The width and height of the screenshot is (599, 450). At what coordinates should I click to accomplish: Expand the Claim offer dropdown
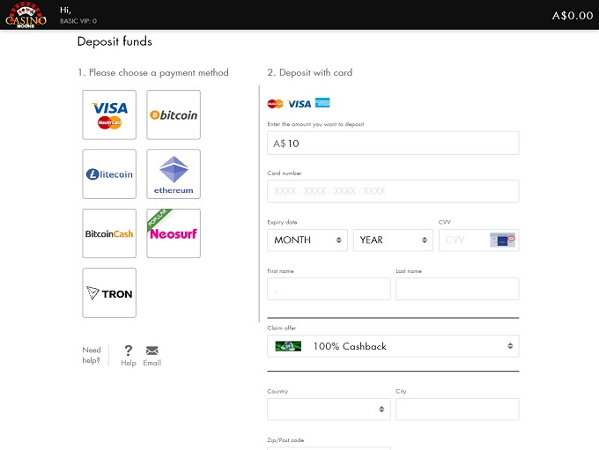click(x=393, y=346)
